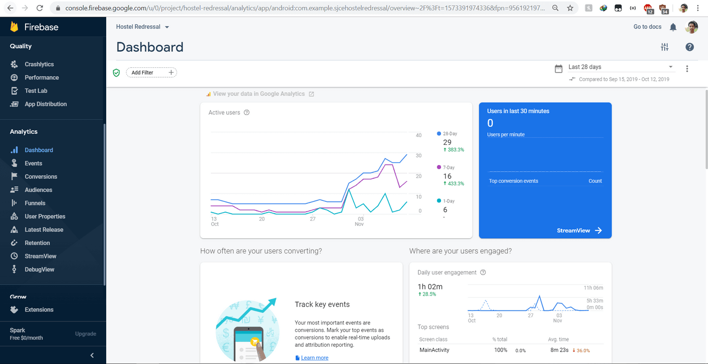Click the Audiences icon
The height and width of the screenshot is (364, 708).
click(x=15, y=190)
